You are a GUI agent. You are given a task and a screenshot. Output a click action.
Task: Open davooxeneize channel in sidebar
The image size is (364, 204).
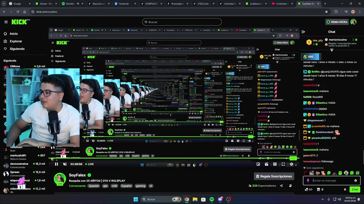click(24, 165)
